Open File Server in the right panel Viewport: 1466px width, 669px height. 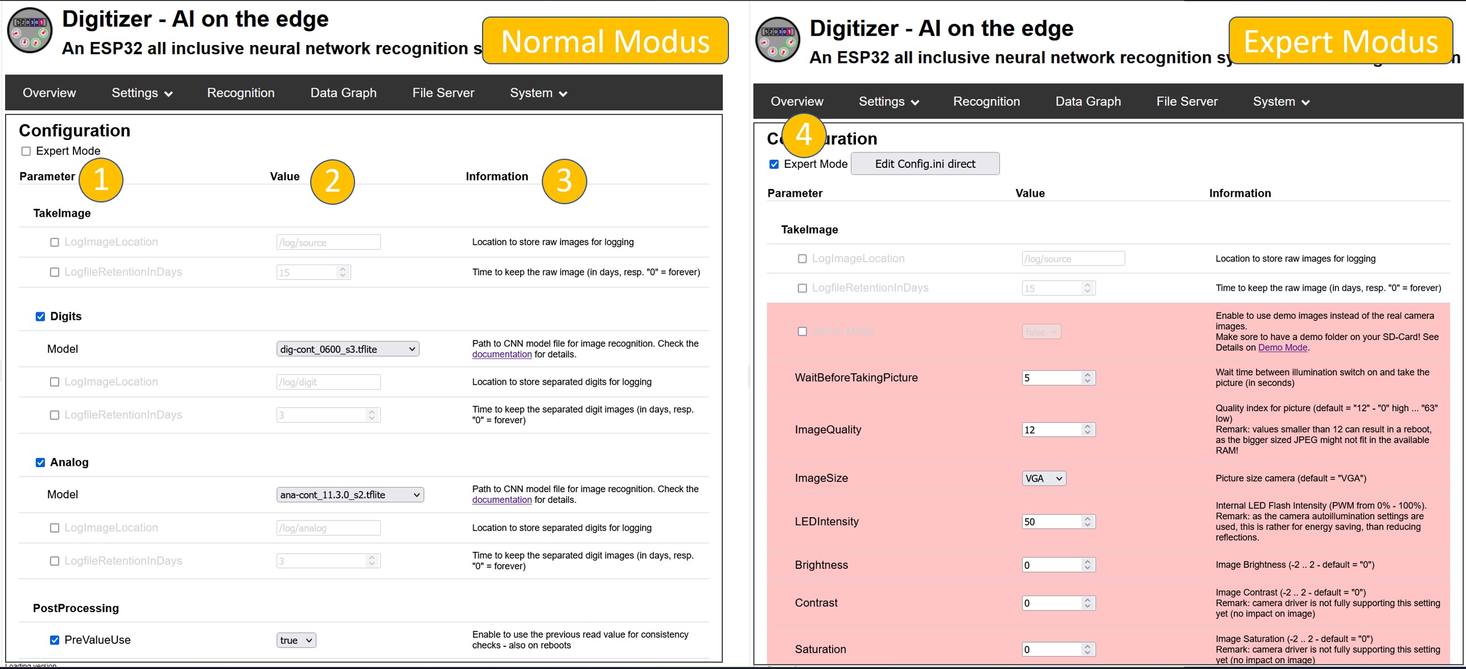(1187, 102)
